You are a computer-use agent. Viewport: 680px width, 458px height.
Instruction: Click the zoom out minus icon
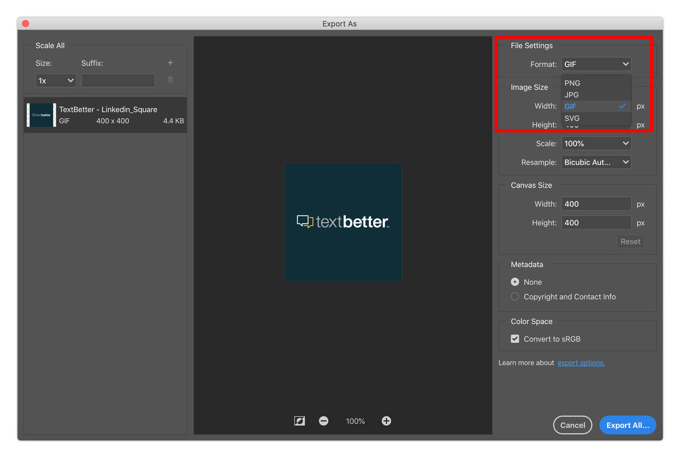(x=323, y=421)
